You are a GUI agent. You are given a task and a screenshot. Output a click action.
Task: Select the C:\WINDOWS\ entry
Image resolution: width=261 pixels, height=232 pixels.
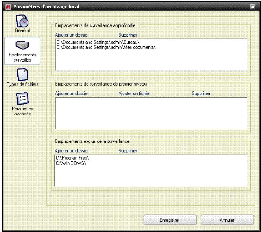(71, 163)
